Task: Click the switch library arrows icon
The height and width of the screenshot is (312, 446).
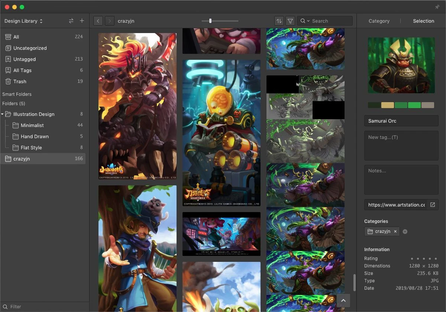Action: point(71,21)
